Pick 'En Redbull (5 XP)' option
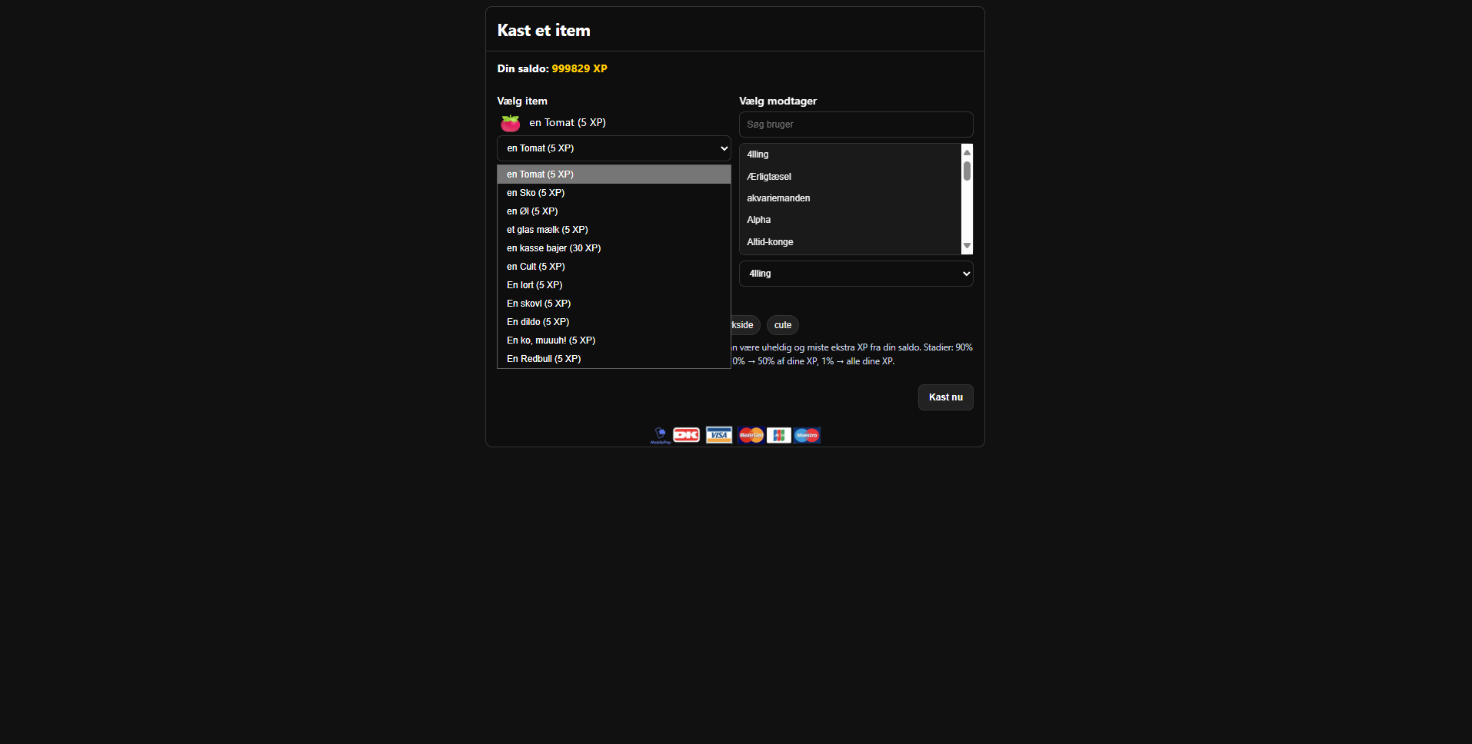 [x=544, y=359]
